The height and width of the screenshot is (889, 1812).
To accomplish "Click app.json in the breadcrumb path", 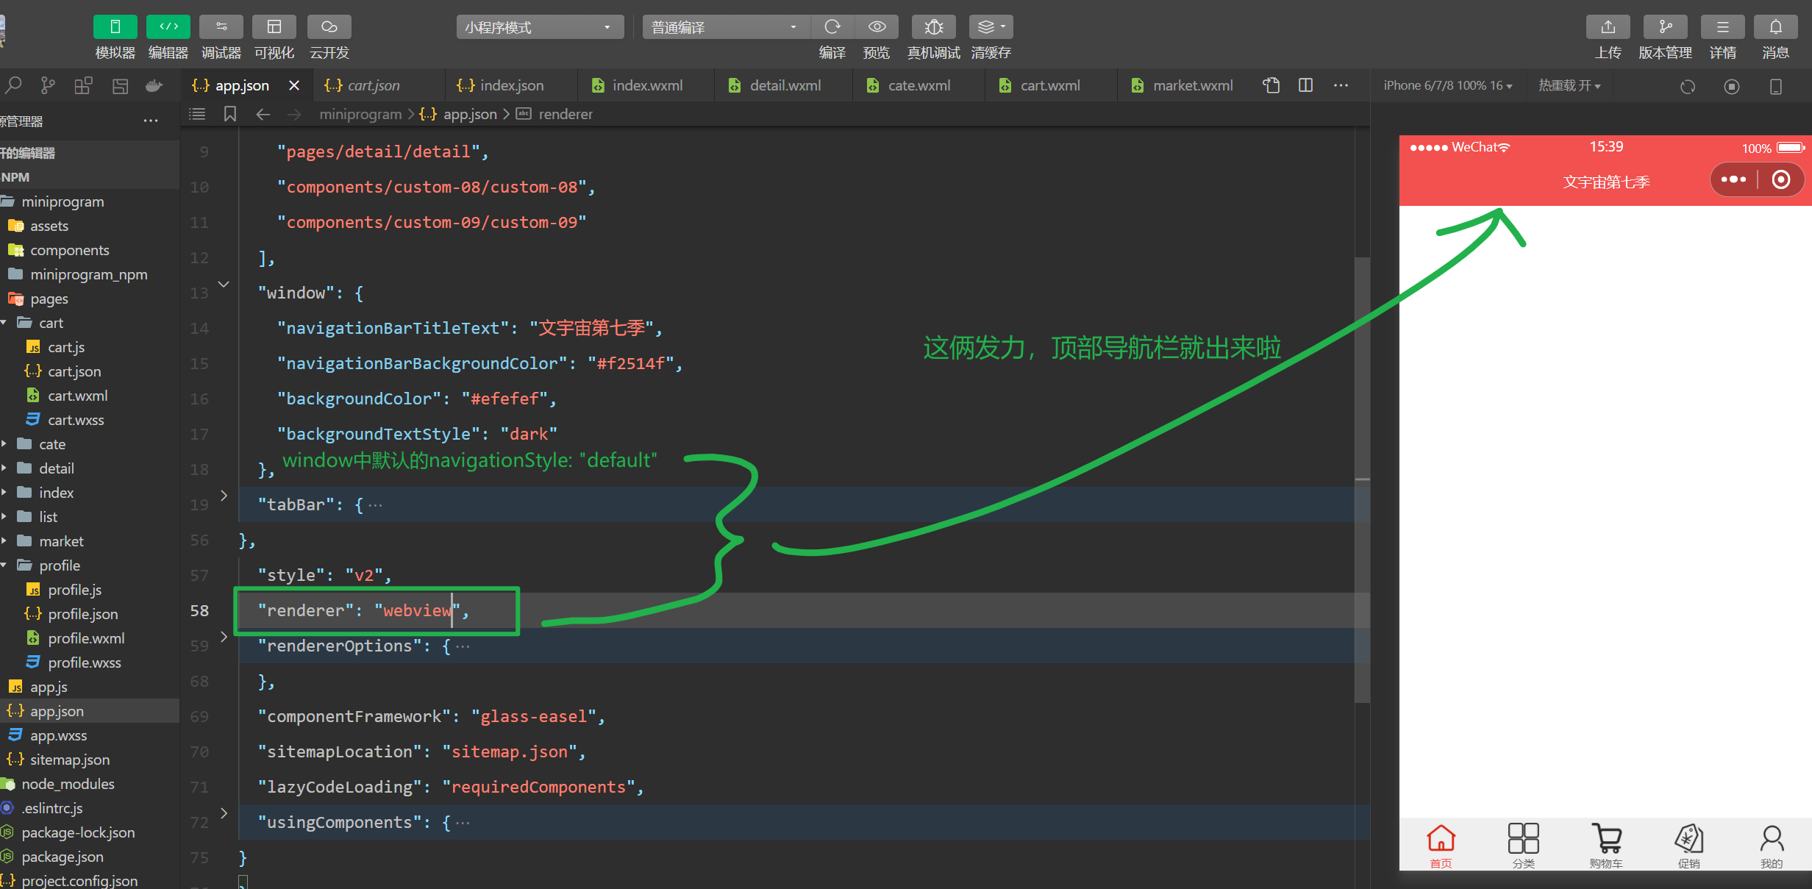I will coord(469,114).
